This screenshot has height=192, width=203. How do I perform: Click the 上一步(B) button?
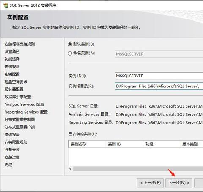coord(150,183)
